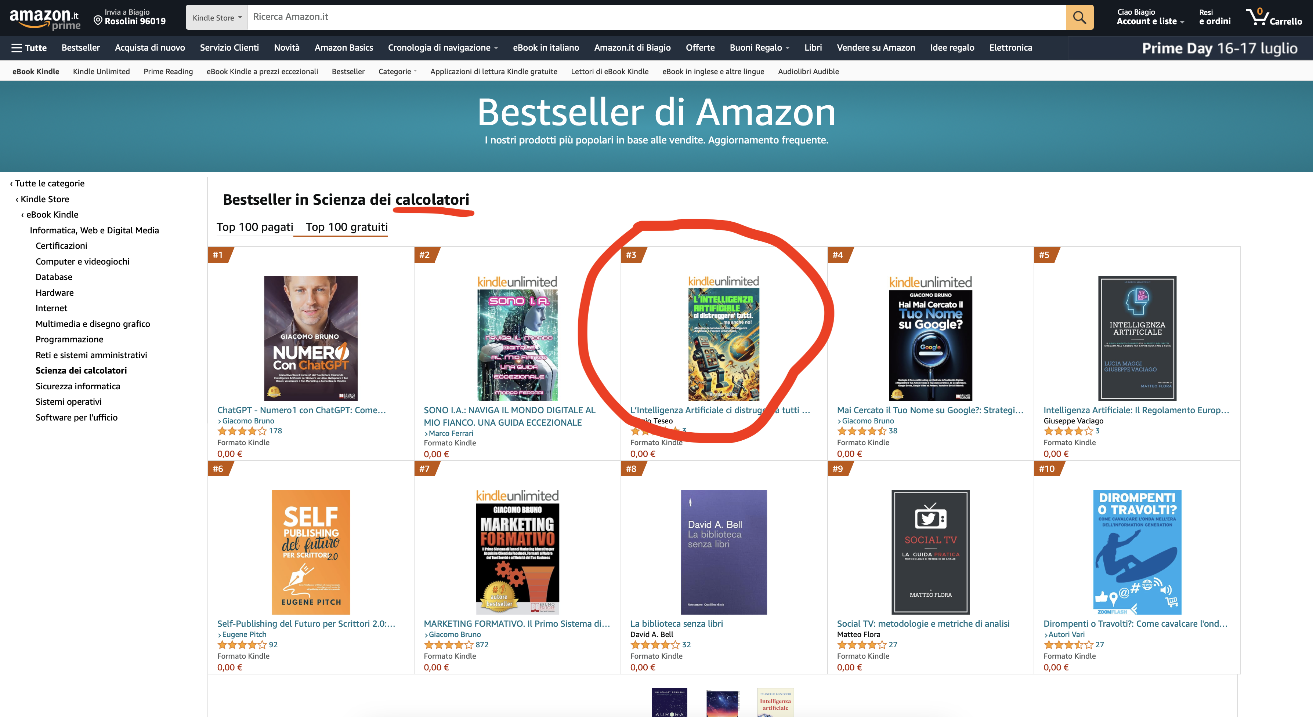1313x717 pixels.
Task: Go back to Tutte le categorie
Action: (47, 183)
